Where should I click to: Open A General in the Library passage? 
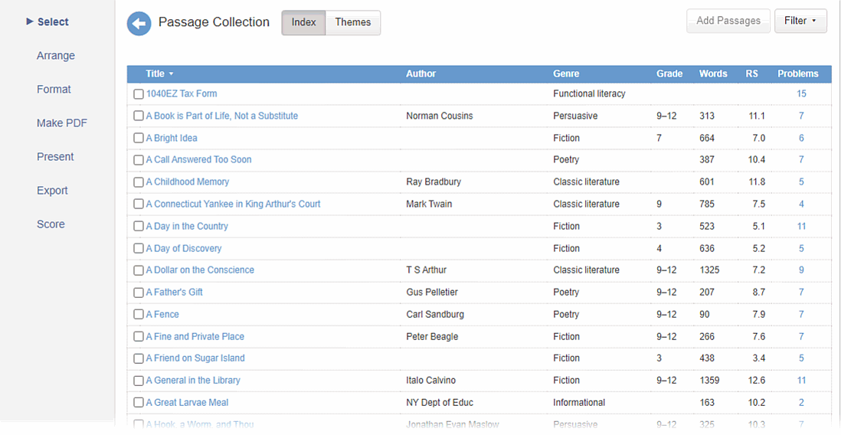[x=193, y=381]
